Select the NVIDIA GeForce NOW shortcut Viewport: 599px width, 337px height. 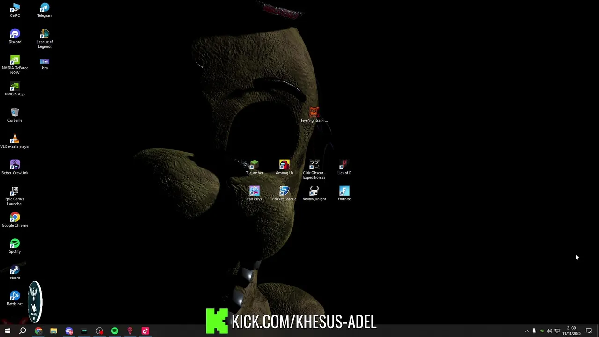15,65
